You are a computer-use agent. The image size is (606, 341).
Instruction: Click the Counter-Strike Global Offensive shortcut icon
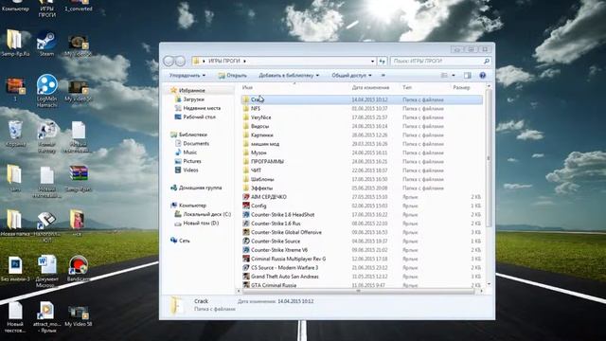[x=246, y=232]
